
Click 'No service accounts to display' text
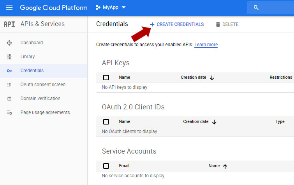133,176
